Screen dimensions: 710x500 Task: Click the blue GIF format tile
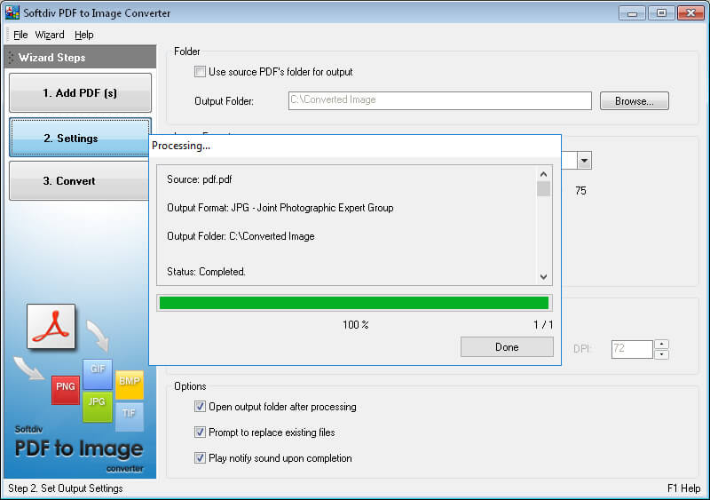tap(98, 374)
